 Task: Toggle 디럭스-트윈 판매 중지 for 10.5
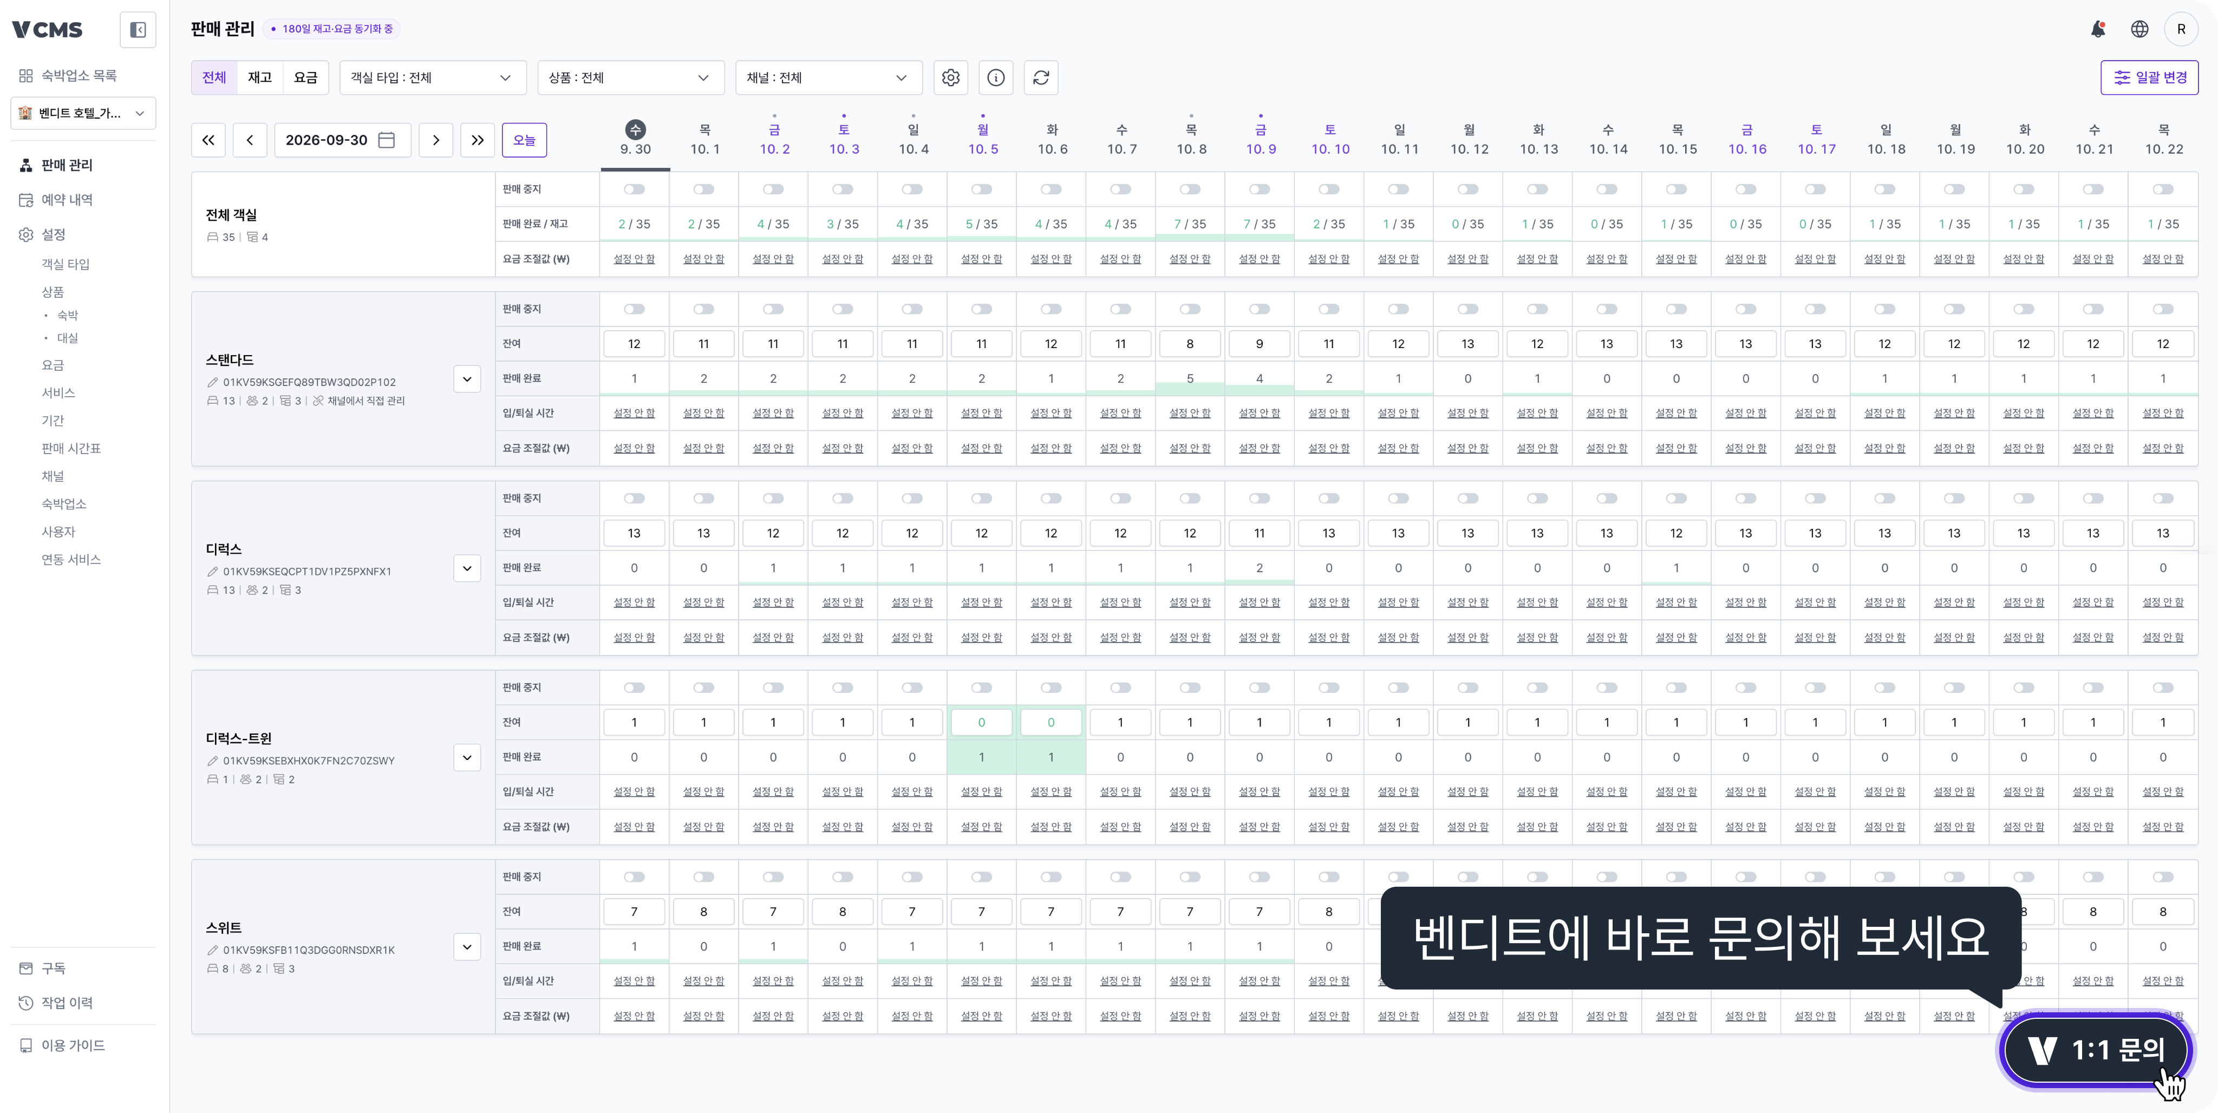(982, 688)
